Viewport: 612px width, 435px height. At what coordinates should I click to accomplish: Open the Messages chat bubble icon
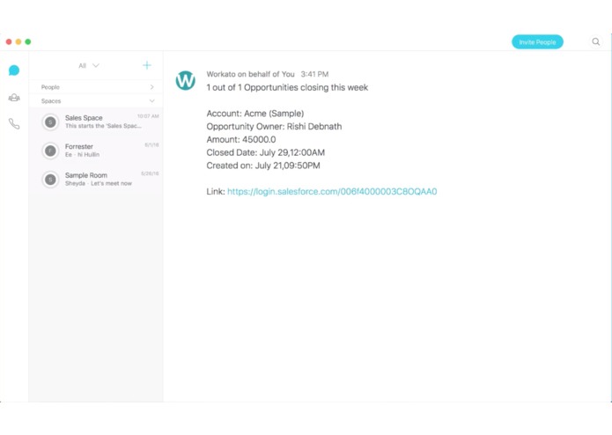tap(14, 70)
